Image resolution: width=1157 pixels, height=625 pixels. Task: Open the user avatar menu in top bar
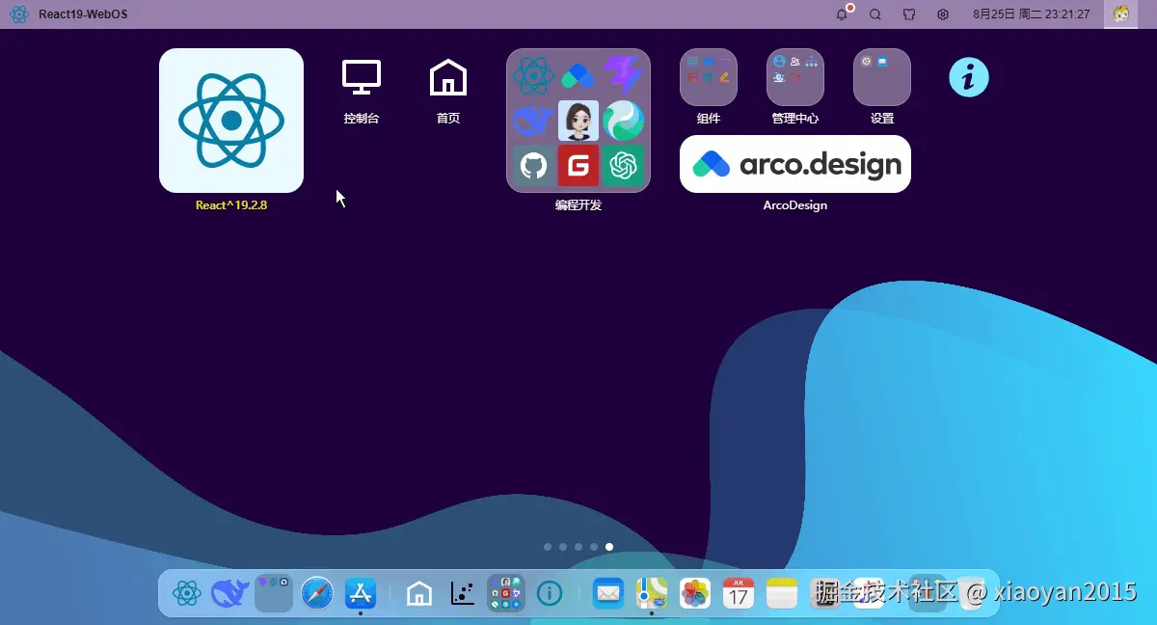1120,14
